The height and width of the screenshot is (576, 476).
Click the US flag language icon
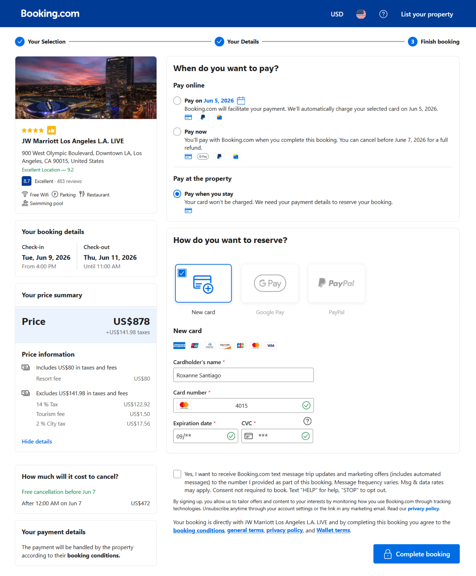pyautogui.click(x=361, y=14)
